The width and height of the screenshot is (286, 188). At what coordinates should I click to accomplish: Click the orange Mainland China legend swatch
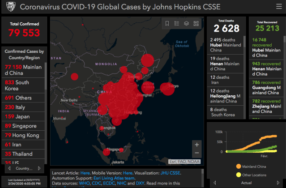coord(239,167)
